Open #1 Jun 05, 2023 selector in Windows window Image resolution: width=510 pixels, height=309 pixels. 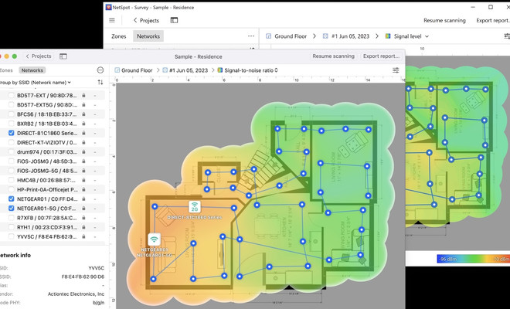(x=350, y=36)
